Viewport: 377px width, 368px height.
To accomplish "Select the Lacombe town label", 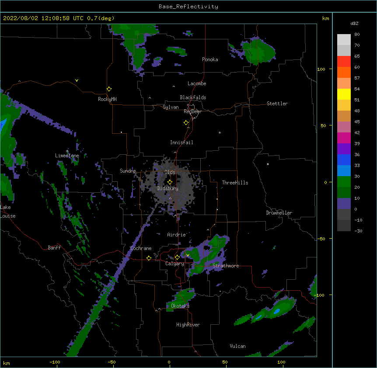I will (x=197, y=83).
